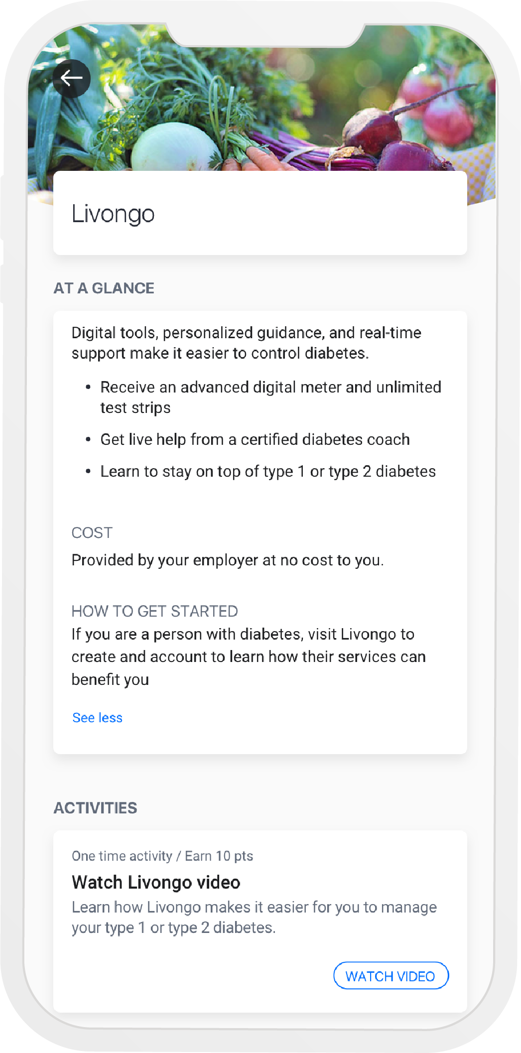Tap the Digital tools intro summary paragraph
The width and height of the screenshot is (521, 1053).
point(247,343)
